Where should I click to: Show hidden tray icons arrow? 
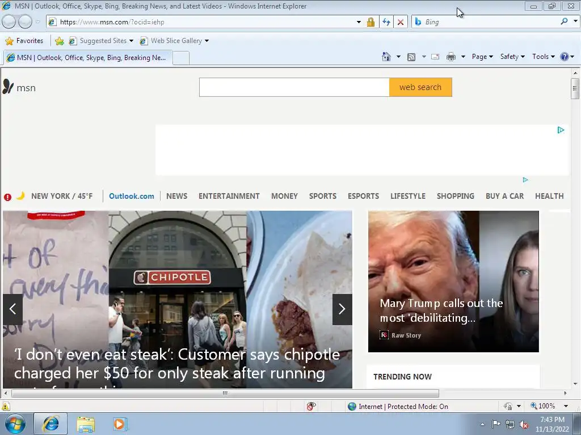[482, 424]
